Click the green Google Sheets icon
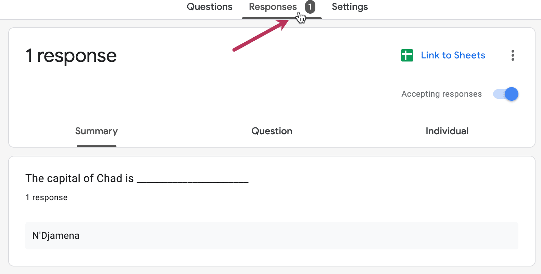 [x=407, y=55]
